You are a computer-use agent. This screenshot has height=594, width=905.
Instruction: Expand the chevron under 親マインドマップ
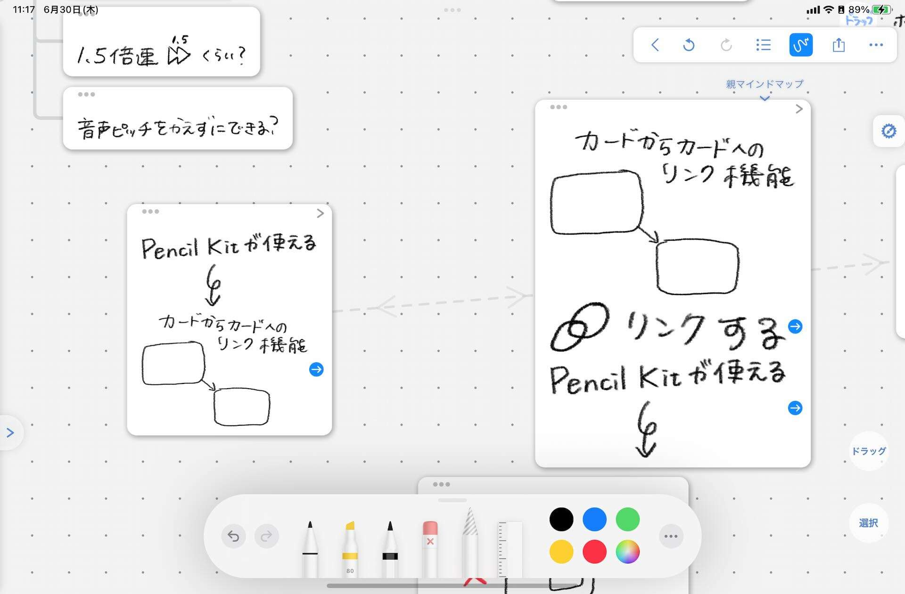765,98
